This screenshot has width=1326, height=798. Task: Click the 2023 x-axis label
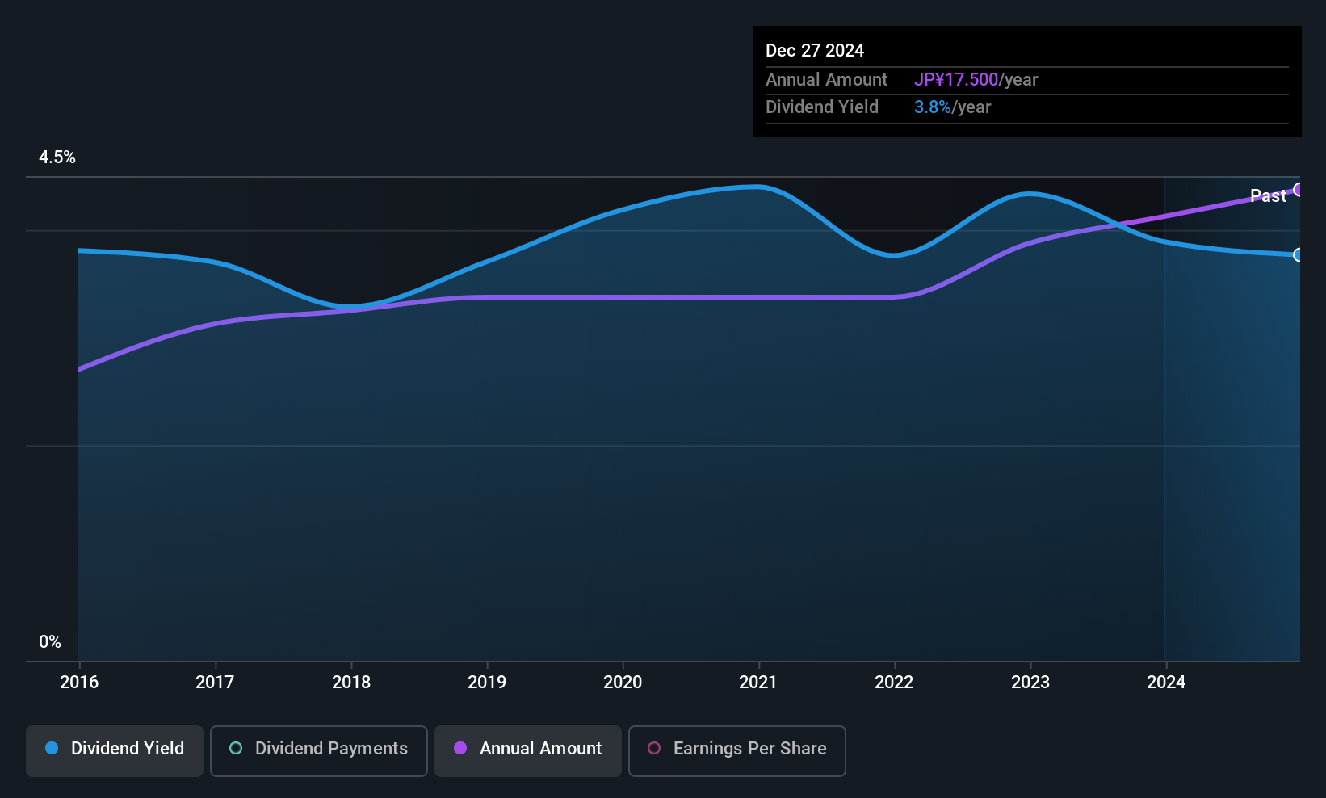click(x=1030, y=682)
